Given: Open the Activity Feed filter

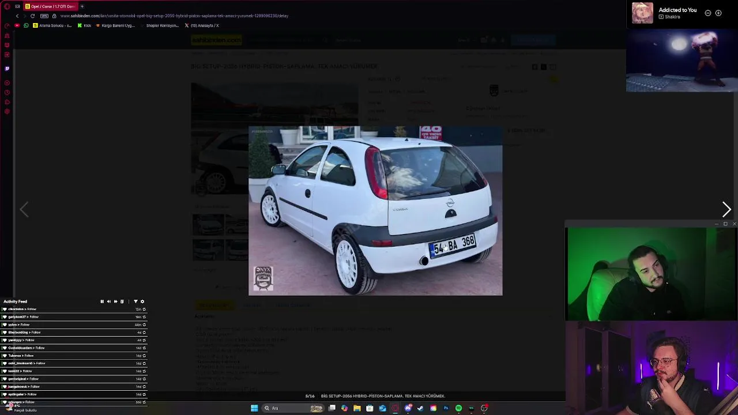Looking at the screenshot, I should click(x=135, y=301).
